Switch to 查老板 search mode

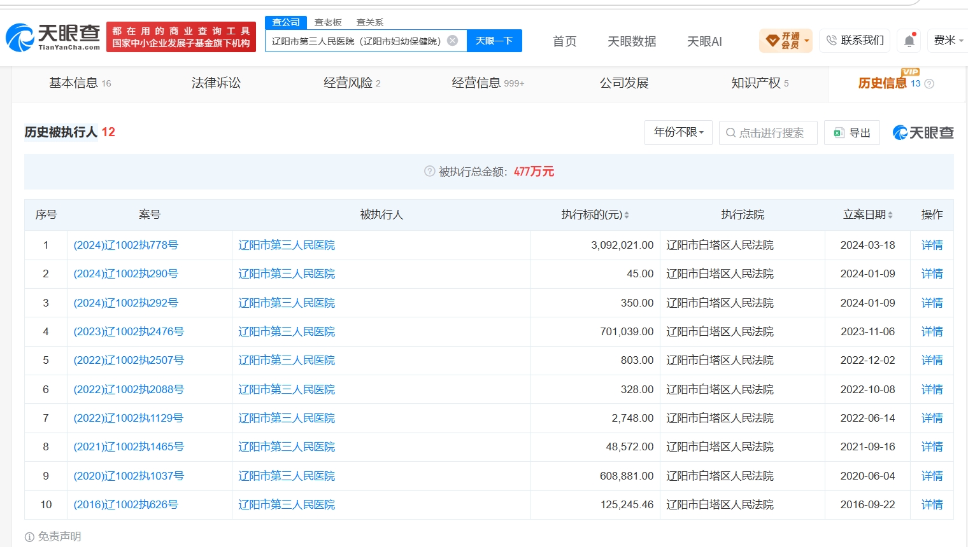pos(328,22)
